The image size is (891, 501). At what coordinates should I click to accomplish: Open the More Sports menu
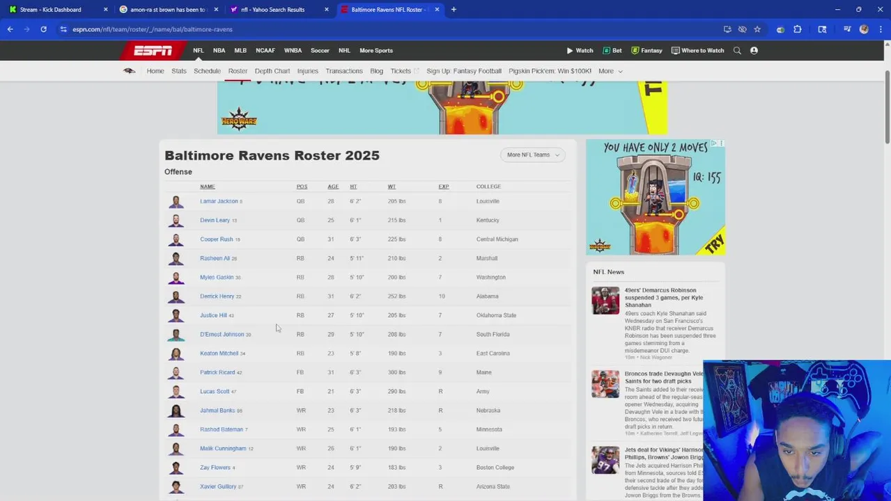point(376,50)
